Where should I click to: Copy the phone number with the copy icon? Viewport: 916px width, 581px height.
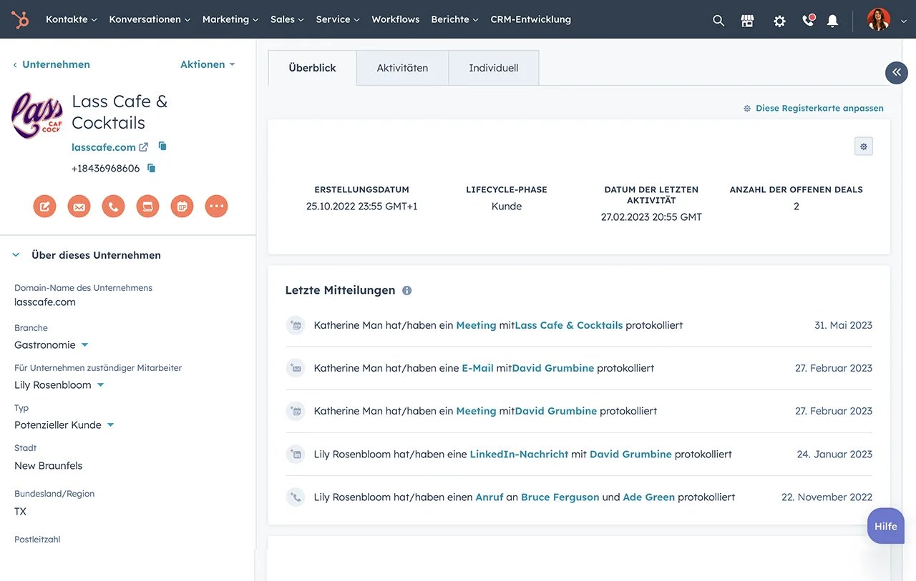(150, 168)
